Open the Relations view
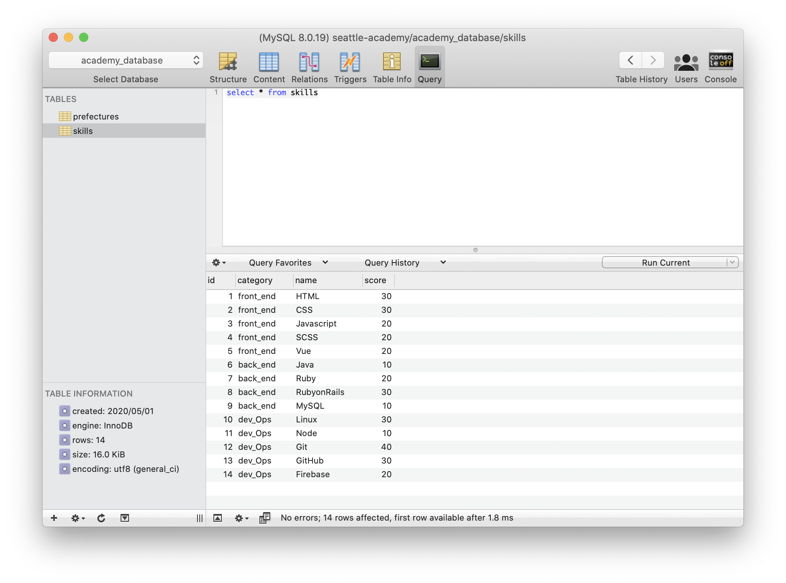 coord(309,67)
